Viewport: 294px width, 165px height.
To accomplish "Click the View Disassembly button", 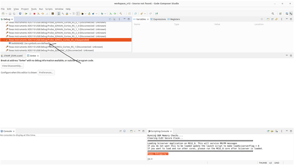I will tap(12, 66).
